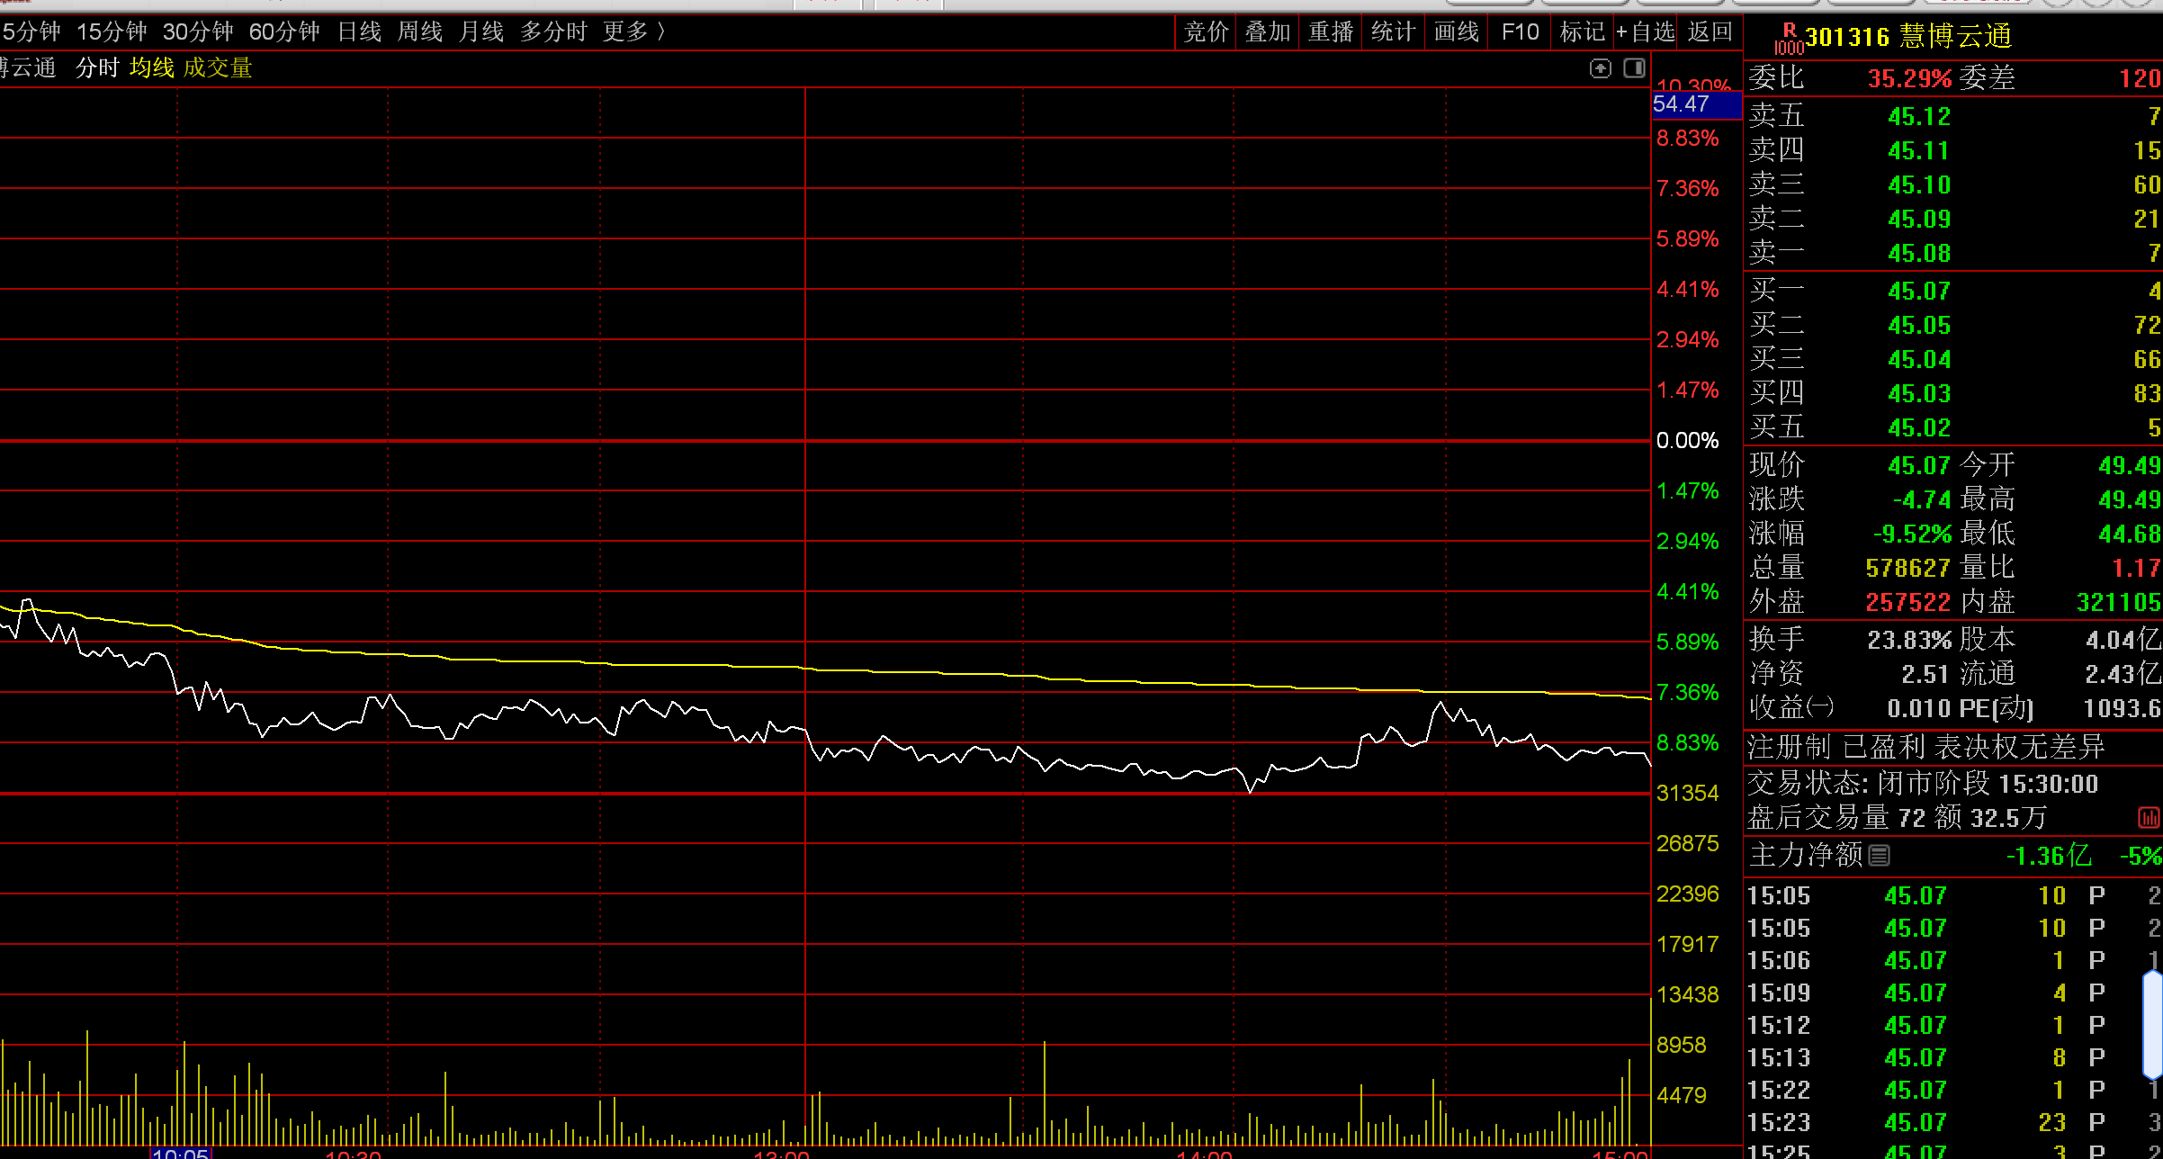Click the R 1000 margin badge icon
This screenshot has height=1159, width=2163.
click(1789, 39)
